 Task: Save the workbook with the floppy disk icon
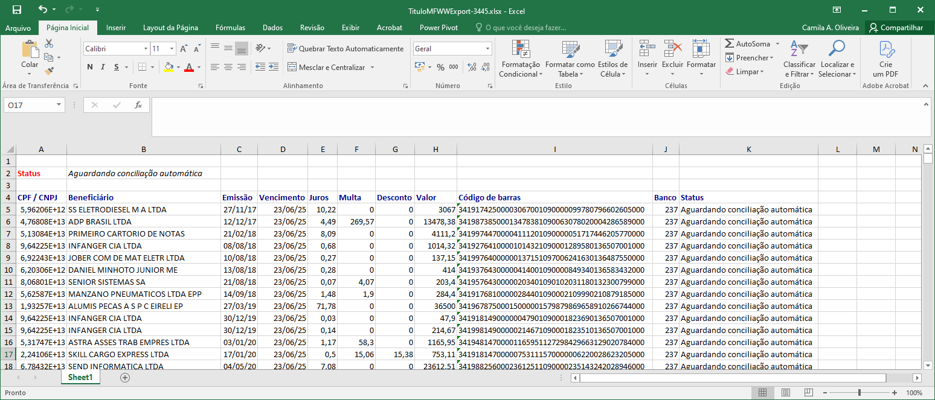pyautogui.click(x=17, y=10)
